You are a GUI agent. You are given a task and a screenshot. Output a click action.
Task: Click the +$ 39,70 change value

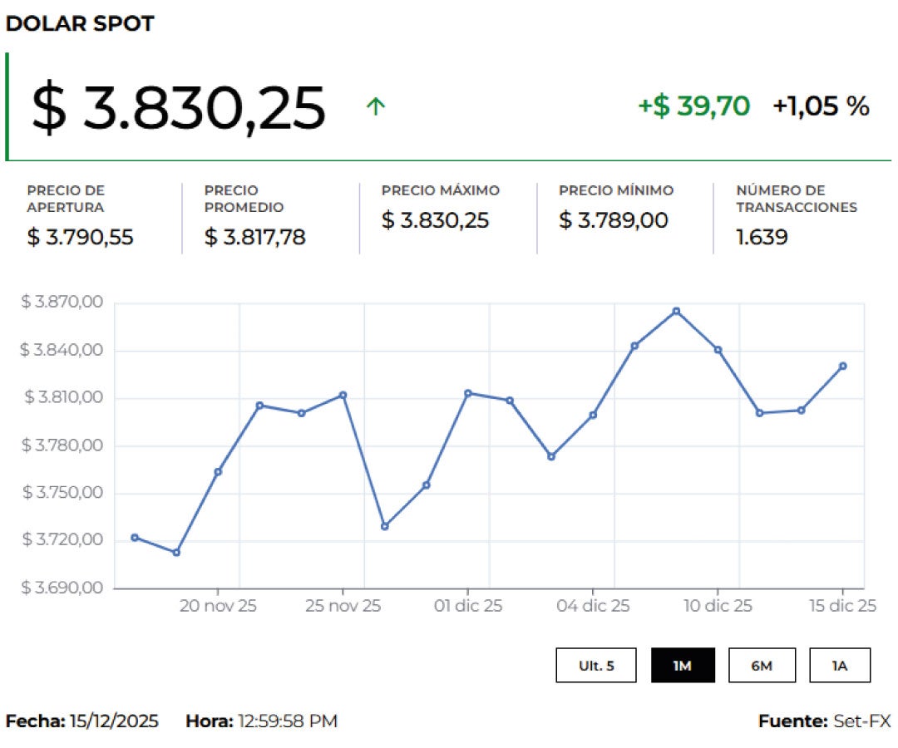693,106
